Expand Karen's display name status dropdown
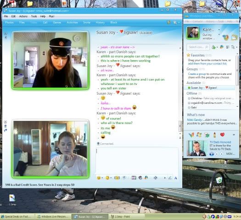241x220 pixels. tap(219, 30)
